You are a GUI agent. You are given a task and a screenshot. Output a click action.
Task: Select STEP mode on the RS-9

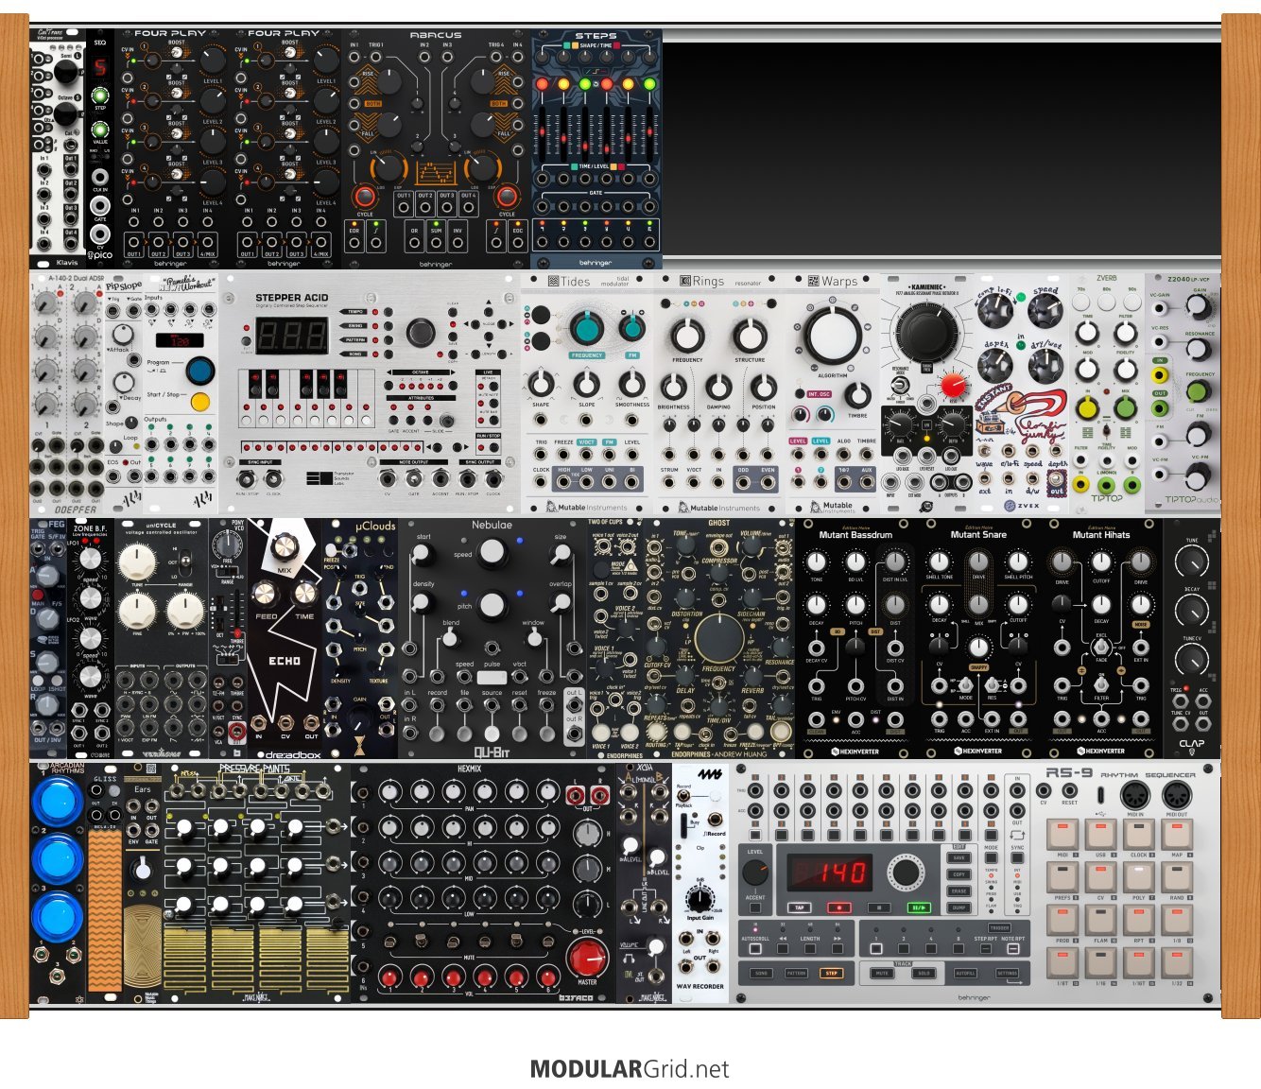[832, 973]
